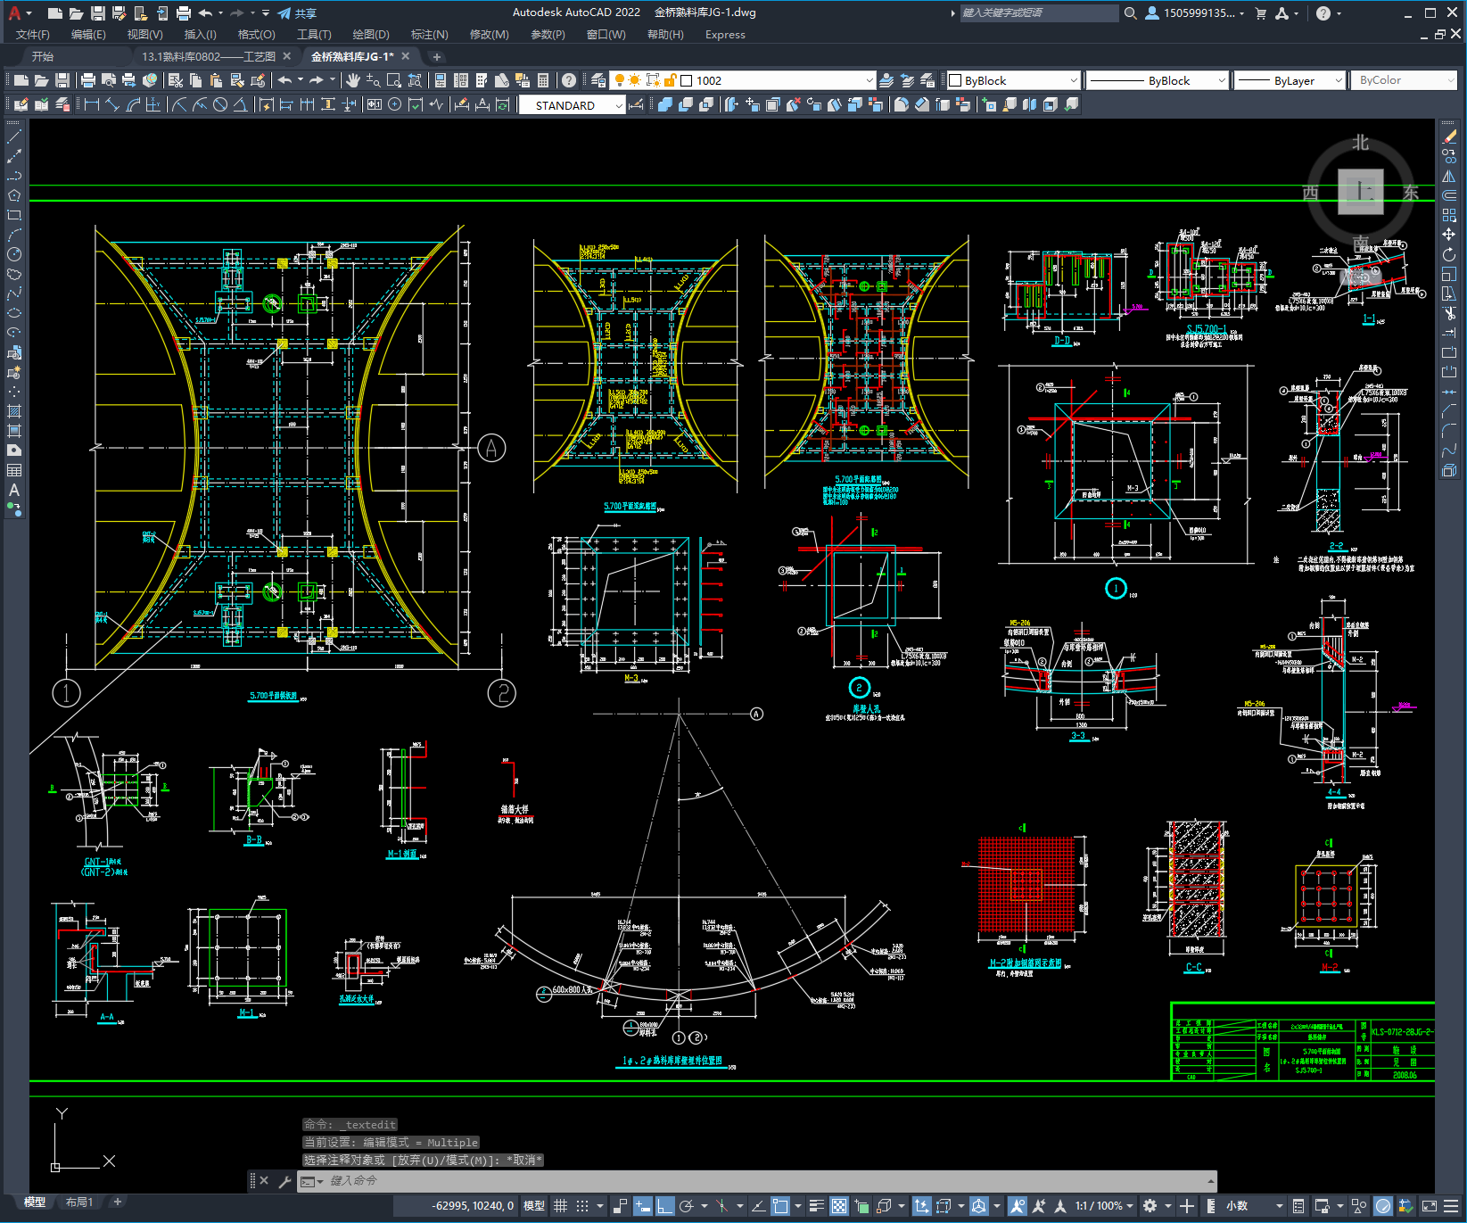Open the QuickCalc calculator icon
Screen dimensions: 1467x1223
click(543, 80)
